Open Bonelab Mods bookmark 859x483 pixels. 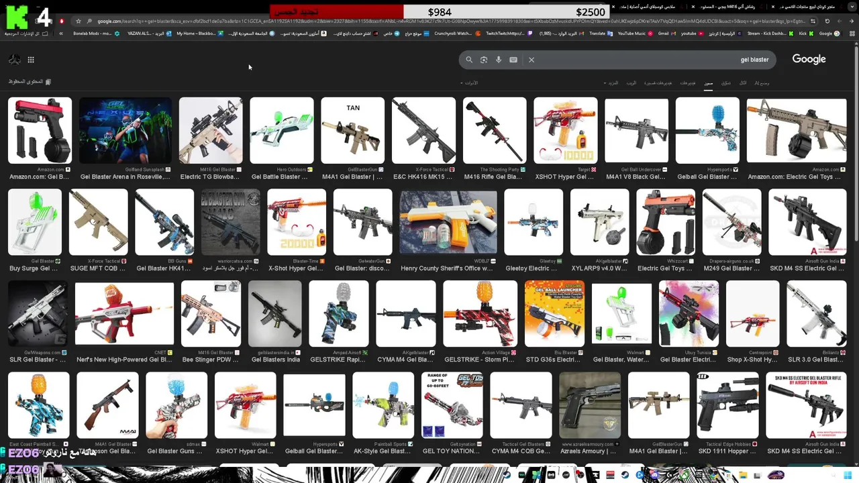pyautogui.click(x=96, y=34)
